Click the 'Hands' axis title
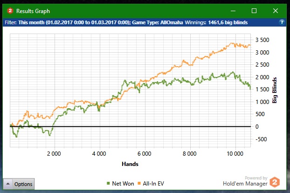Screen dimensions: 290x193 click(x=130, y=164)
